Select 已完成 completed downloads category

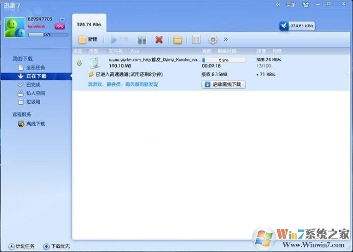point(33,85)
